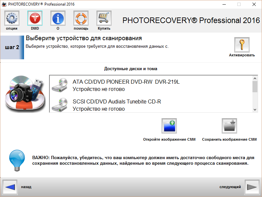Click the Купить label
Screen dimensions: 262x197
[104, 28]
